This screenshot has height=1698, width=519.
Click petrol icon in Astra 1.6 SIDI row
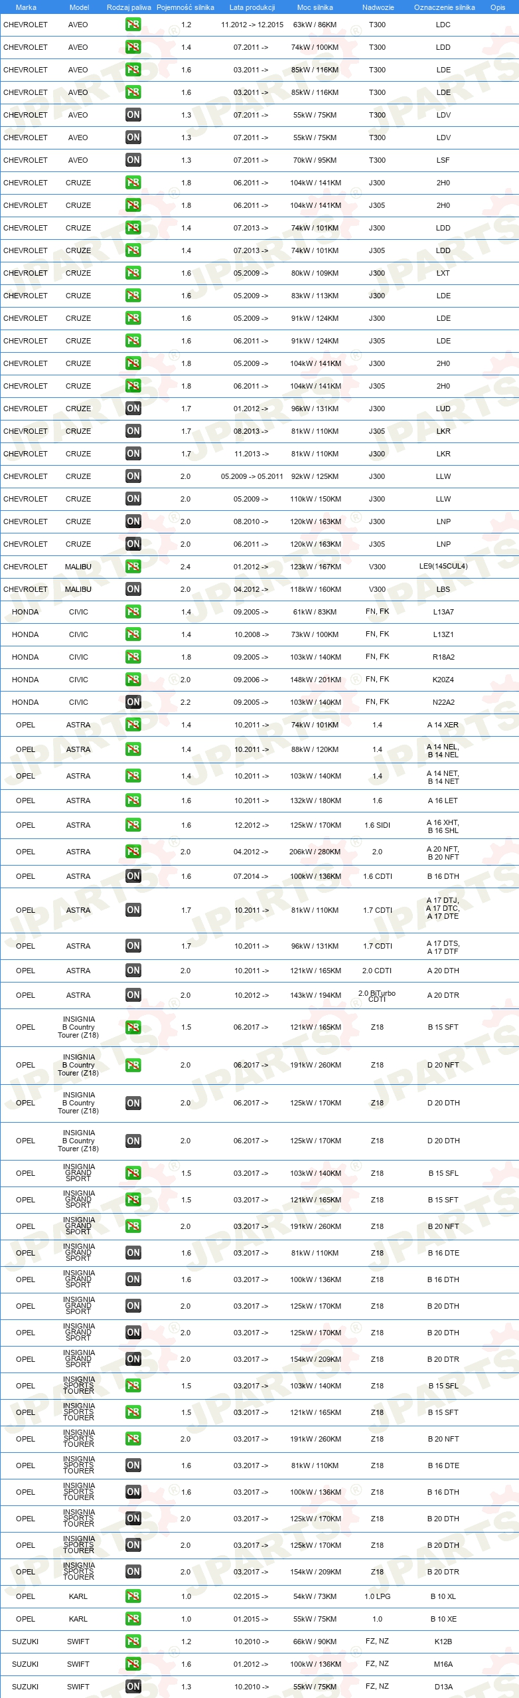pyautogui.click(x=133, y=825)
